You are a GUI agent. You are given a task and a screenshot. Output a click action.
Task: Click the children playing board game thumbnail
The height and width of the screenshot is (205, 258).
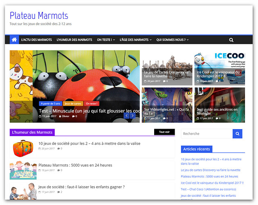pyautogui.click(x=23, y=170)
